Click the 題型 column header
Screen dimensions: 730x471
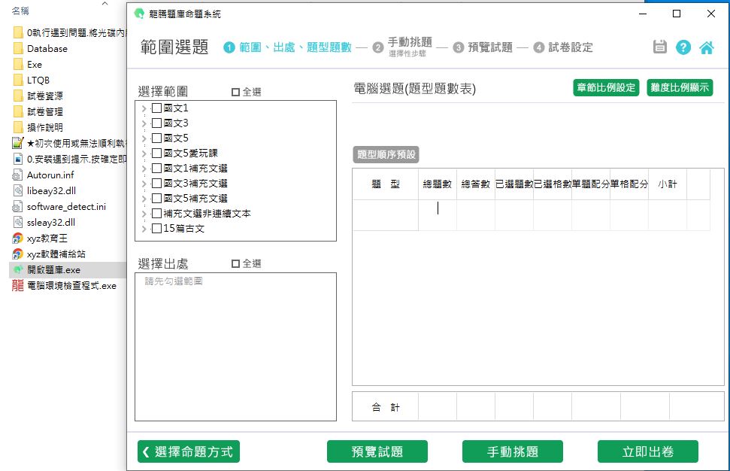386,184
